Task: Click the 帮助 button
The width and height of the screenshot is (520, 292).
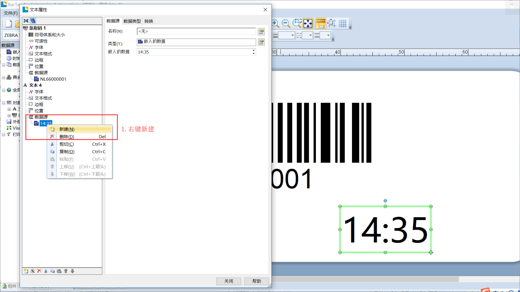Action: pos(256,281)
